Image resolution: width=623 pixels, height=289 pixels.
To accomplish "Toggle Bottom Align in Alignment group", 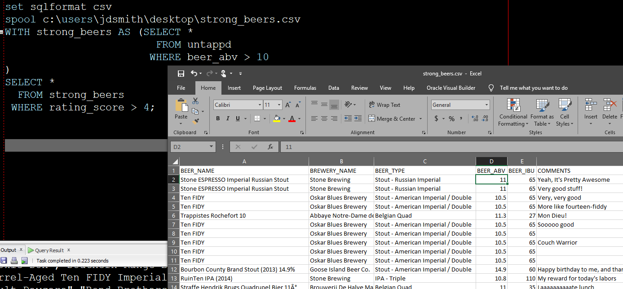I will pos(334,105).
